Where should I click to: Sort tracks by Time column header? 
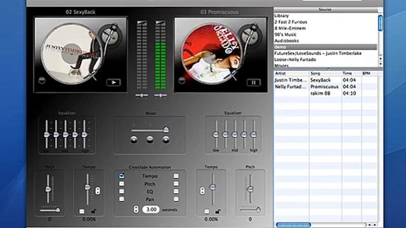[351, 73]
